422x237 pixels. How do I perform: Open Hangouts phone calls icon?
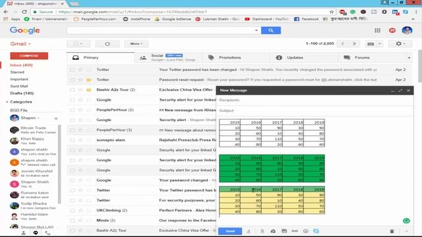[x=47, y=233]
